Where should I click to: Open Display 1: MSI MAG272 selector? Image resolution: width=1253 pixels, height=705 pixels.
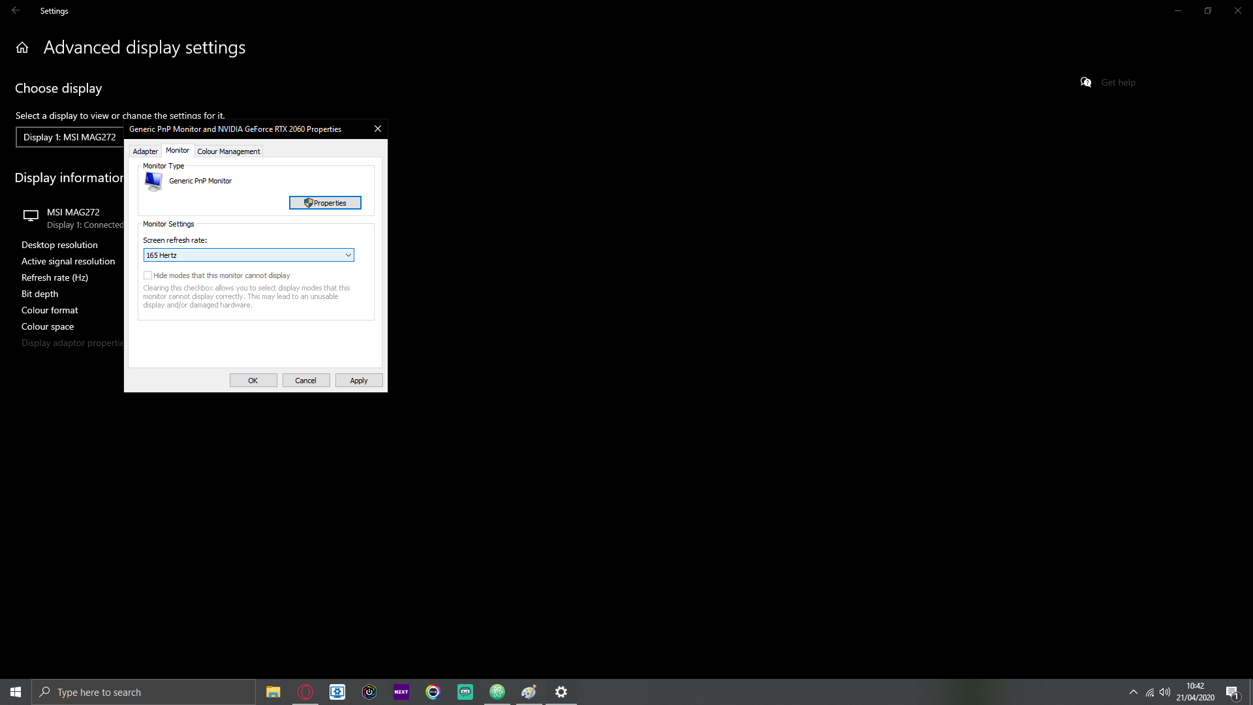coord(70,137)
